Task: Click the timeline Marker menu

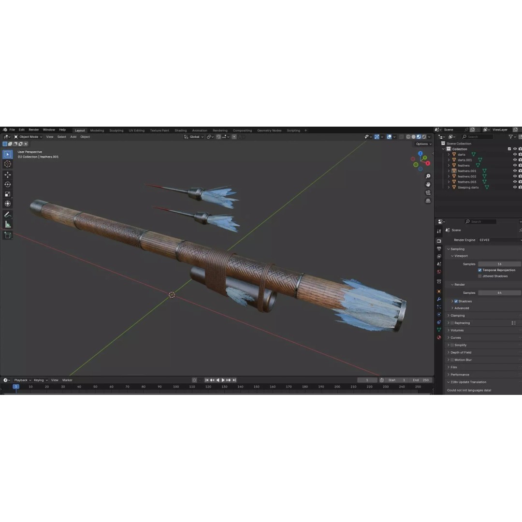Action: tap(67, 380)
